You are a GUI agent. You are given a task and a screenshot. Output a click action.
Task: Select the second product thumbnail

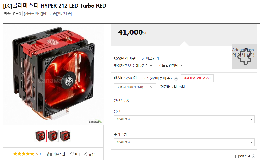(x=53, y=136)
